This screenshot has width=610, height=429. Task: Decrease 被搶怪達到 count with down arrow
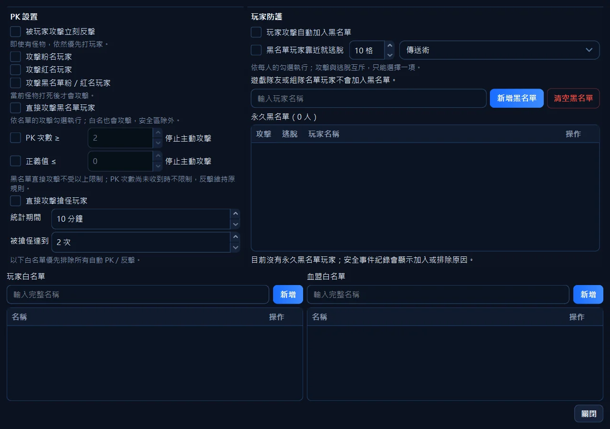[235, 247]
